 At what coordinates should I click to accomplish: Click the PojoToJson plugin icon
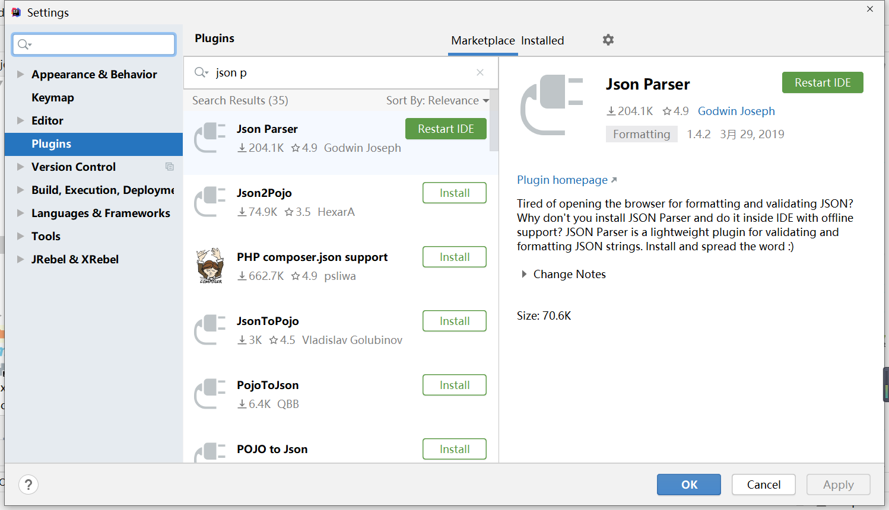210,394
